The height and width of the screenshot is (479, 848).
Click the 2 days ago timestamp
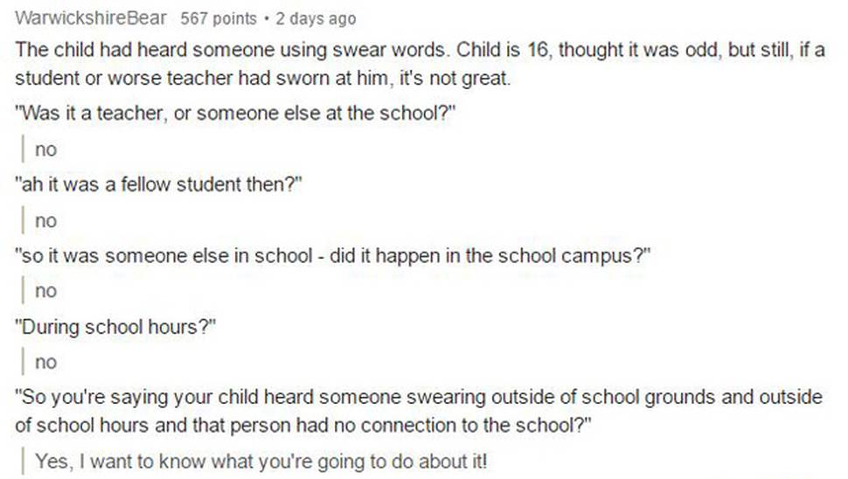pyautogui.click(x=316, y=18)
